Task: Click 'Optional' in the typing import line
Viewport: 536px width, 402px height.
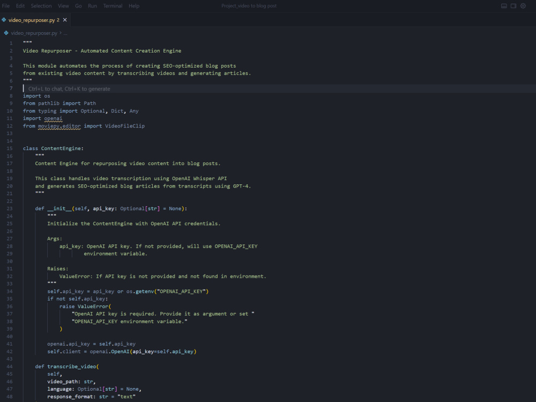Action: point(93,111)
